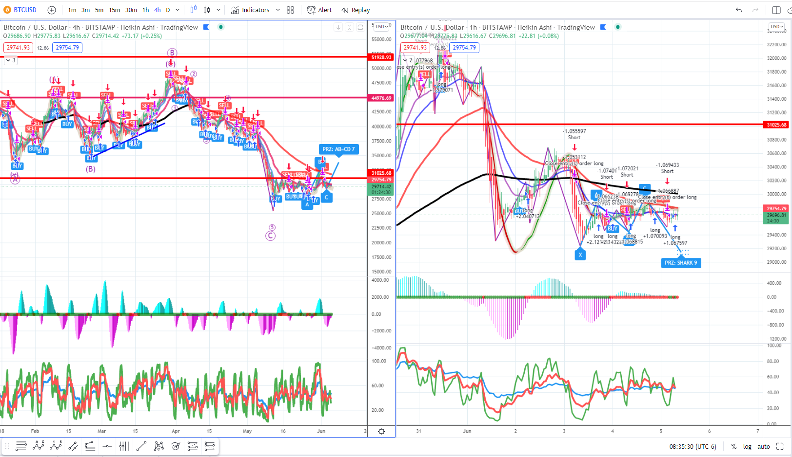Switch to the D daily timeframe
This screenshot has height=457, width=792.
(x=168, y=10)
